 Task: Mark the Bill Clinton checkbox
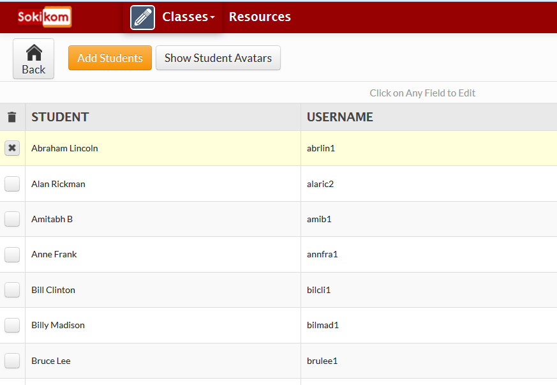click(12, 290)
